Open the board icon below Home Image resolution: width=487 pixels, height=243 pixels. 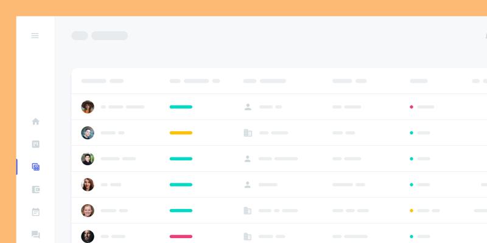(35, 144)
